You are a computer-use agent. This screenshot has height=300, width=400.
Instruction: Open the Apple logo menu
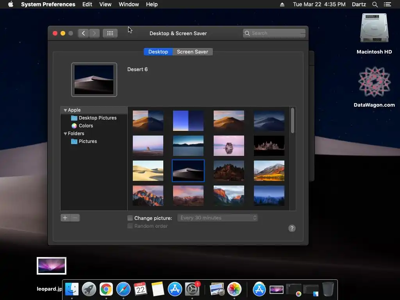tap(11, 4)
